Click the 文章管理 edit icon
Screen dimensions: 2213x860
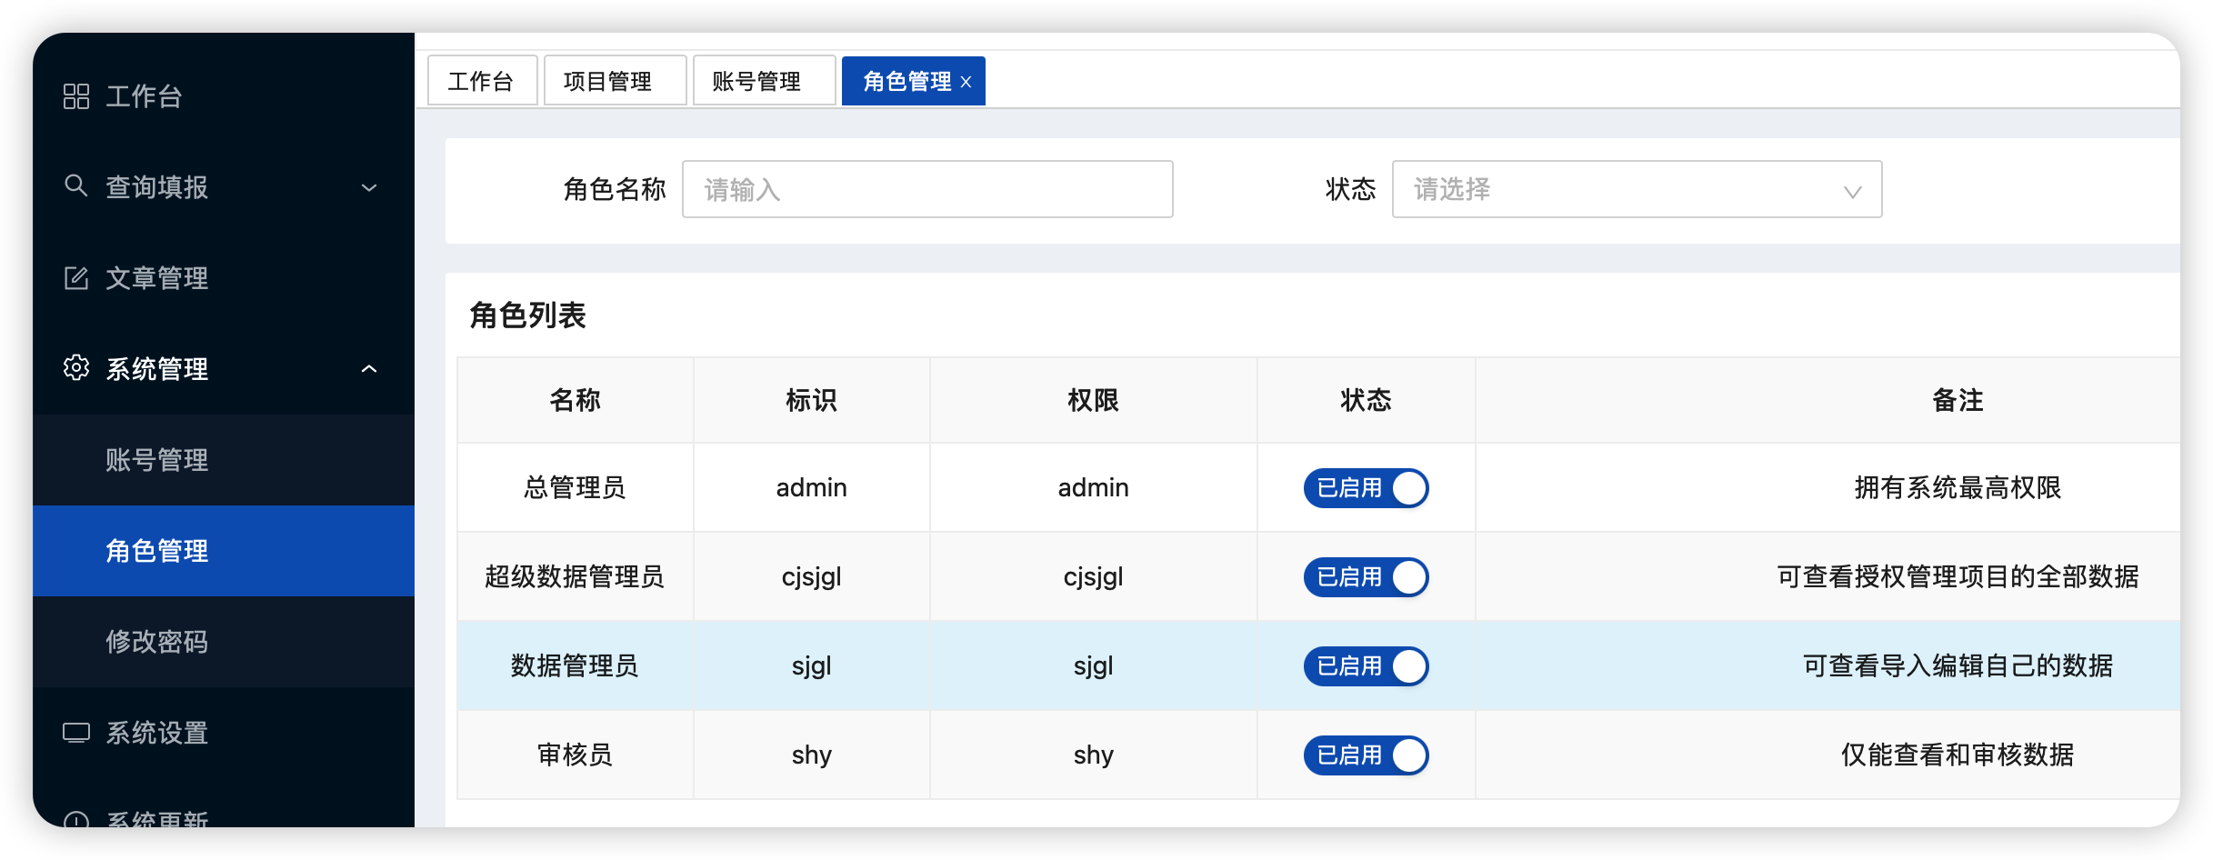76,278
